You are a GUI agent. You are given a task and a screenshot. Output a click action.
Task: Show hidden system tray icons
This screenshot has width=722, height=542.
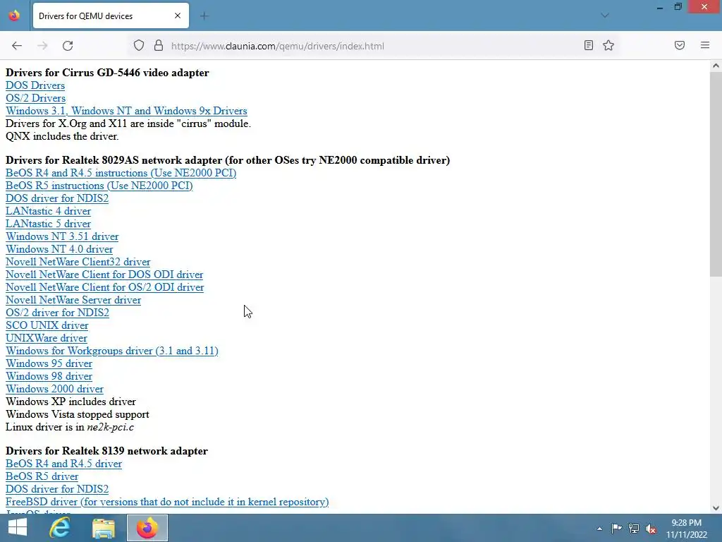coord(599,529)
